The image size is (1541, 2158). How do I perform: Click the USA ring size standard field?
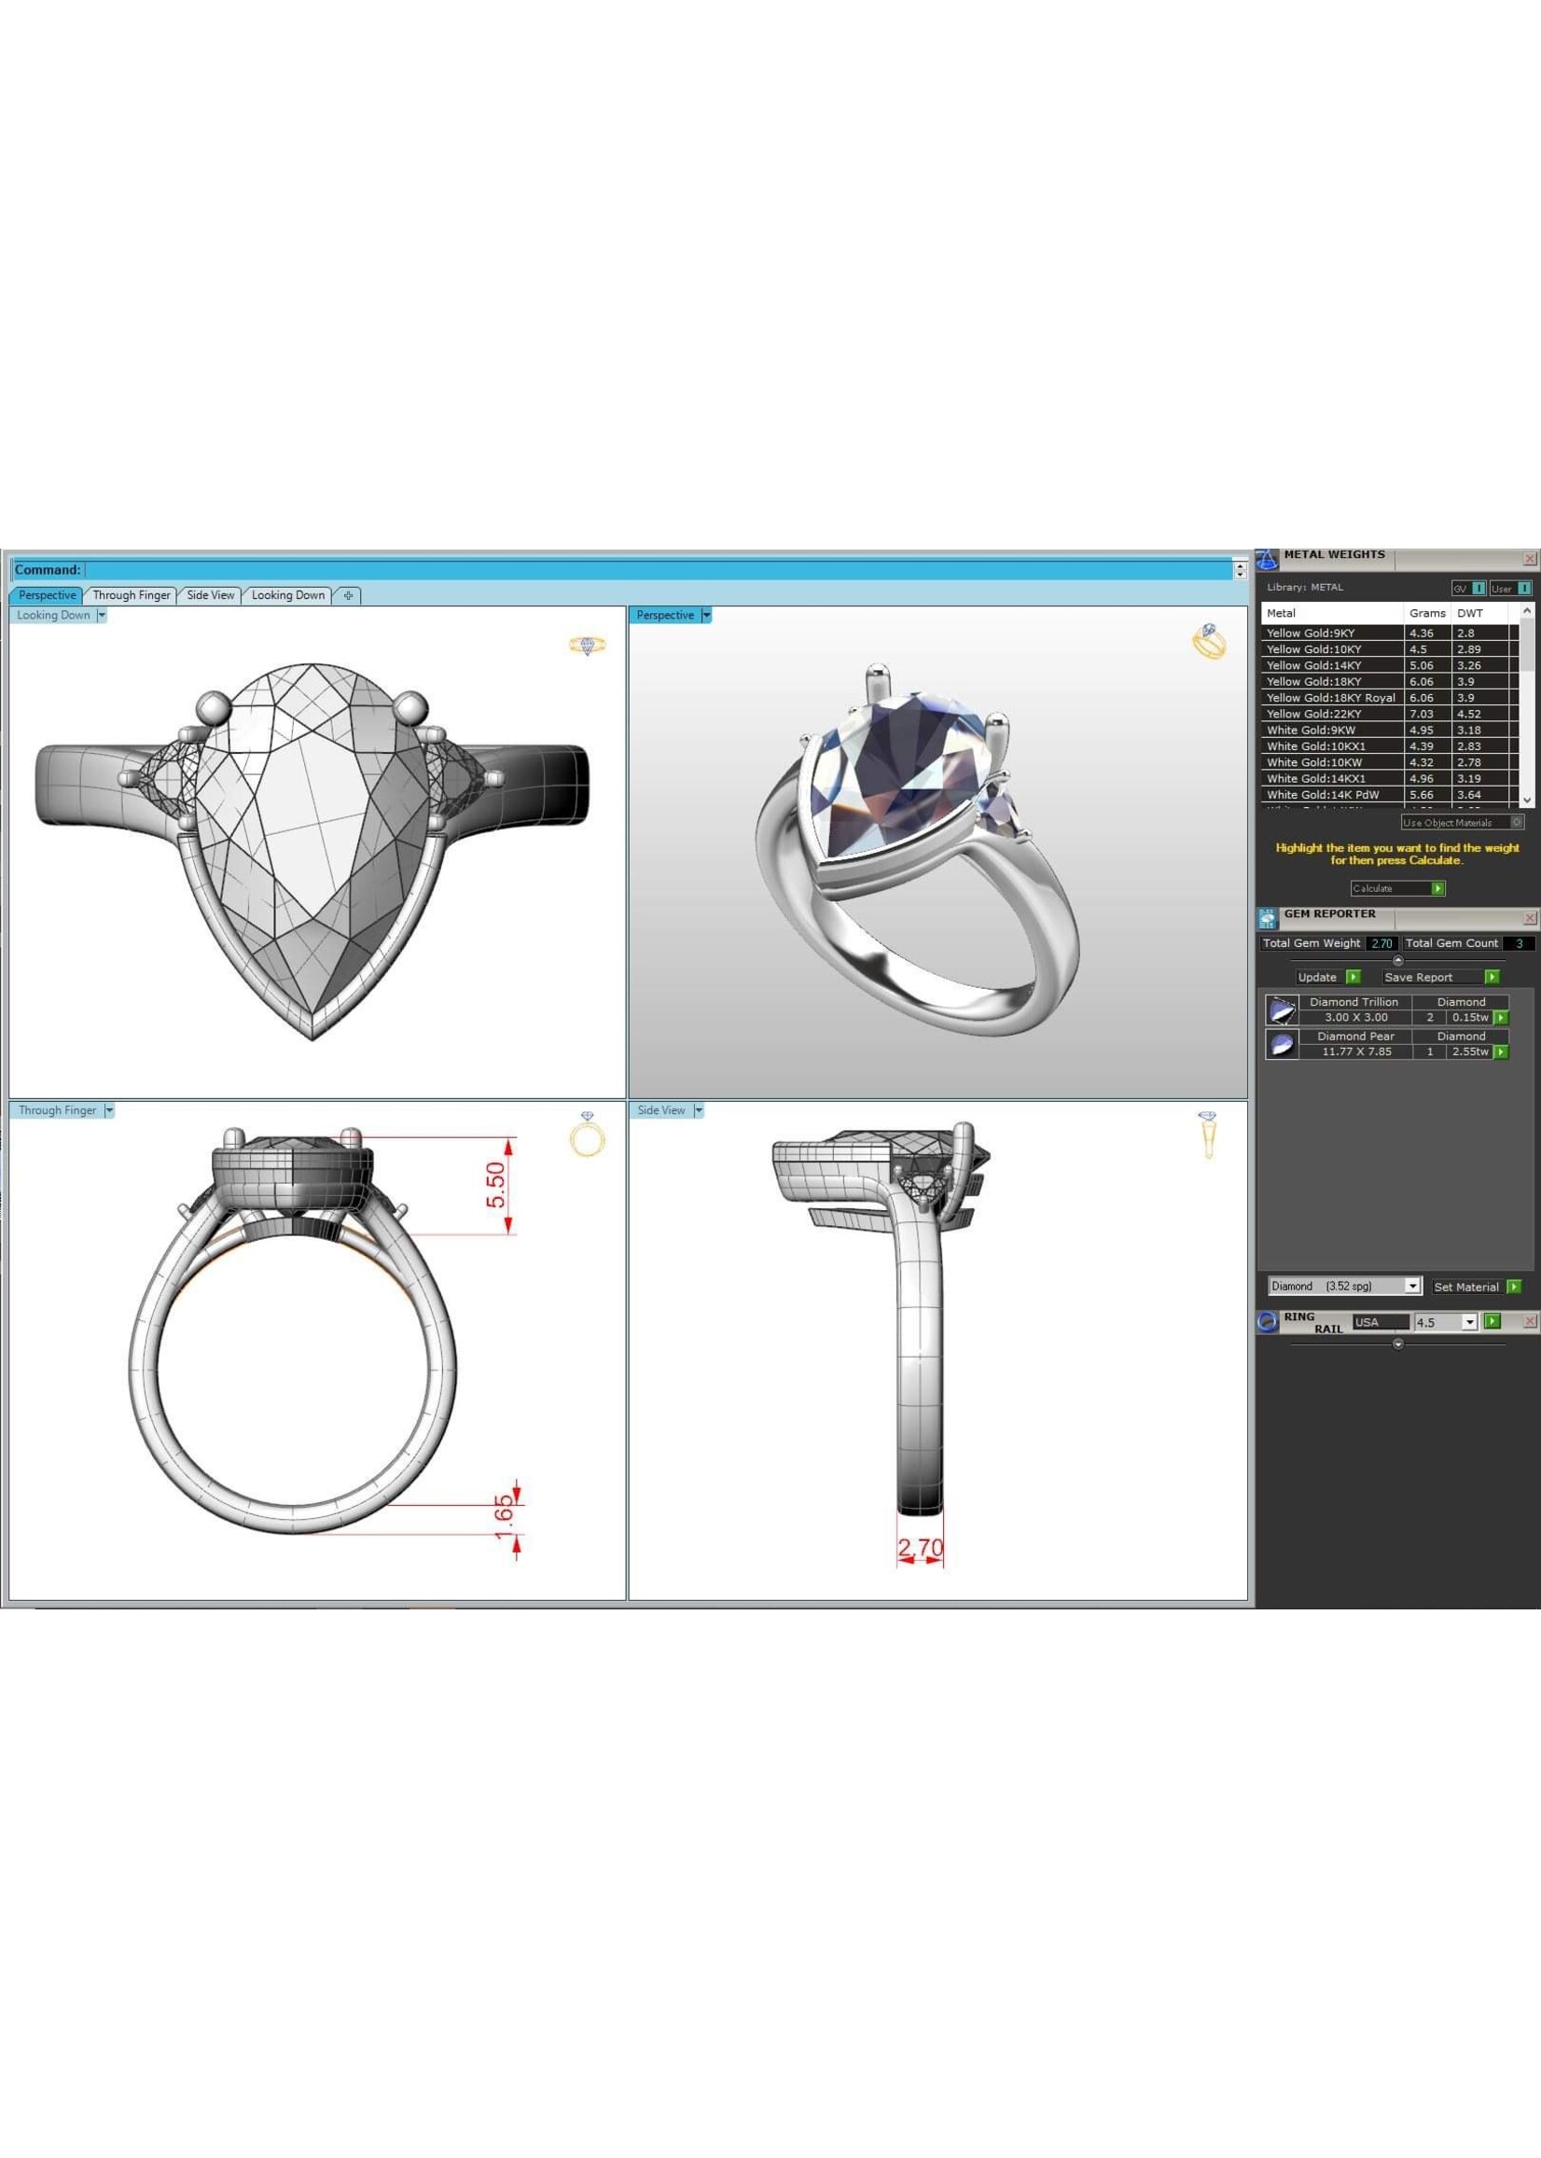coord(1381,1322)
